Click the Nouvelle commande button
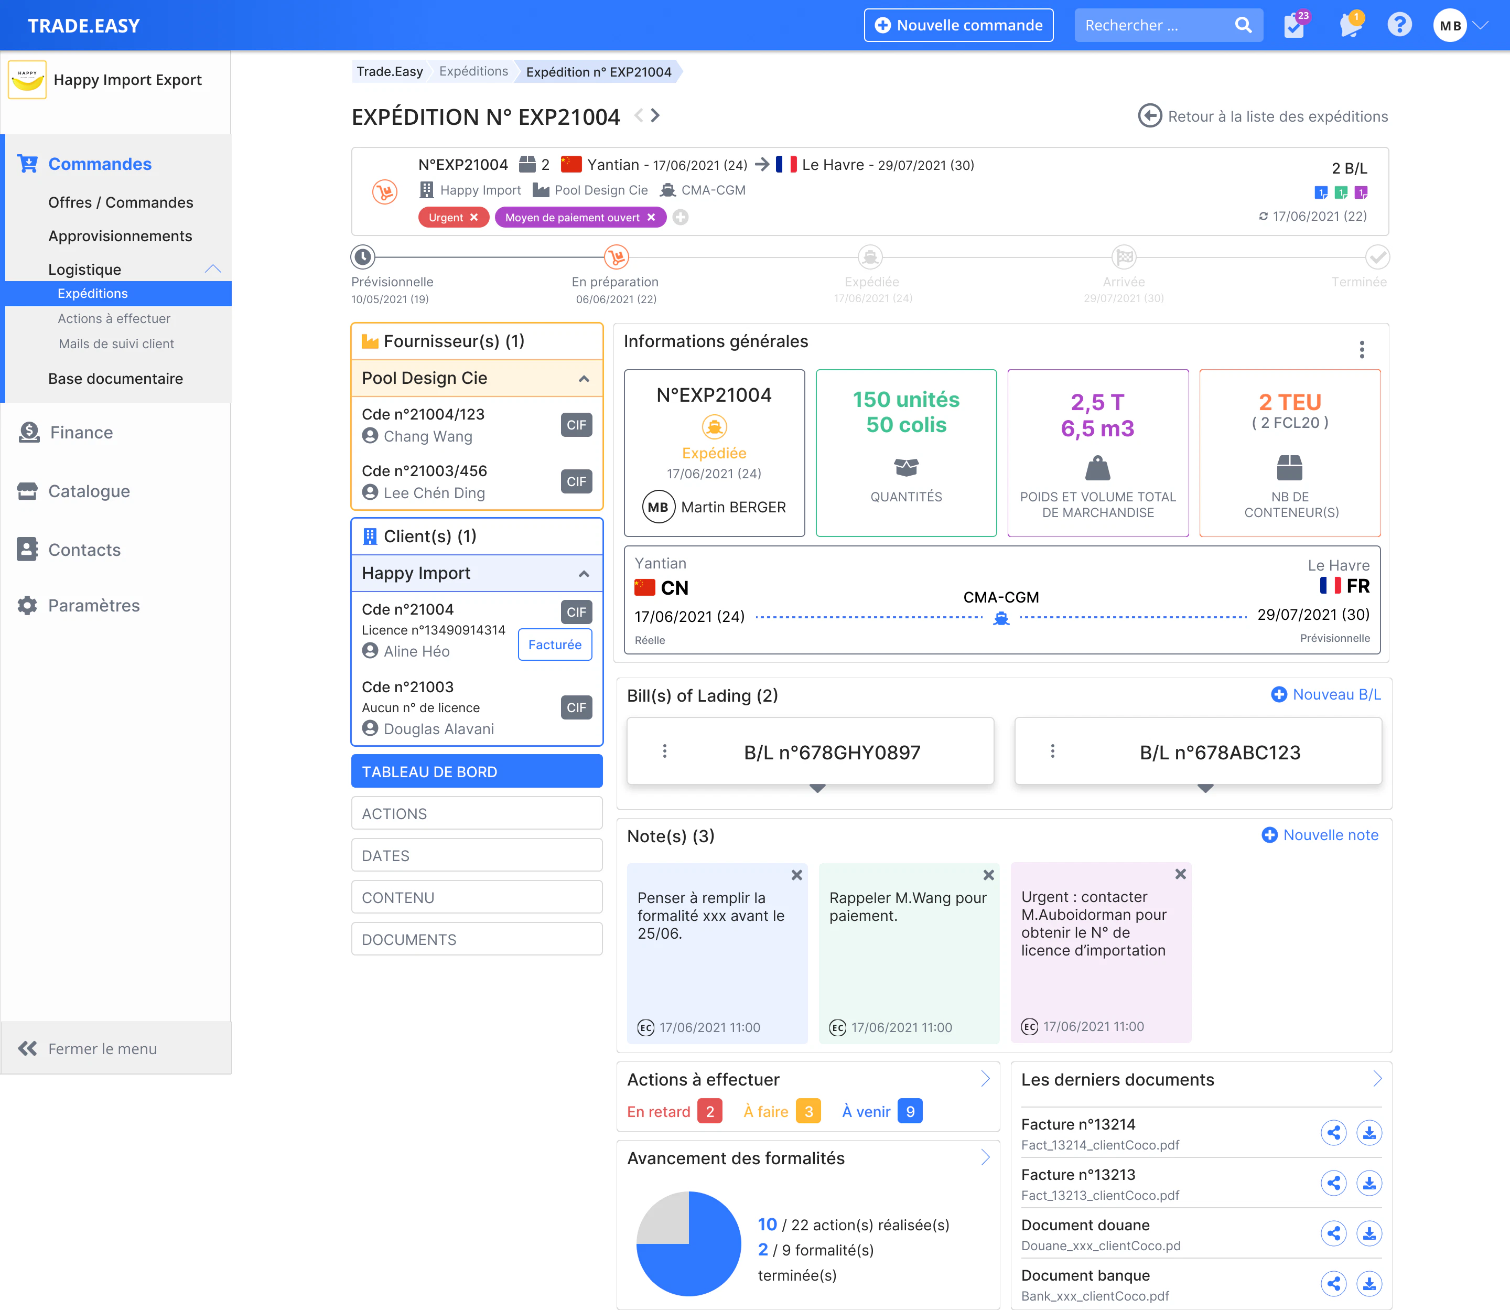Viewport: 1510px width, 1310px height. [x=958, y=25]
